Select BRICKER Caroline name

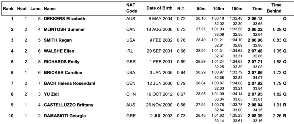[x=63, y=73]
